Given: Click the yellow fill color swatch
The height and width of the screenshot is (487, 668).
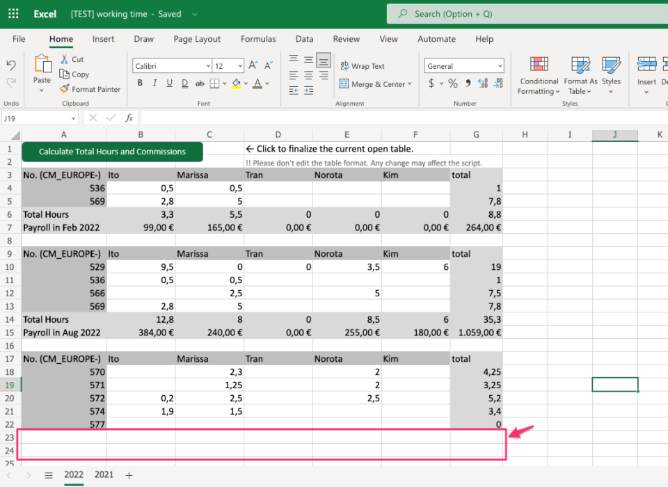Looking at the screenshot, I should 236,83.
